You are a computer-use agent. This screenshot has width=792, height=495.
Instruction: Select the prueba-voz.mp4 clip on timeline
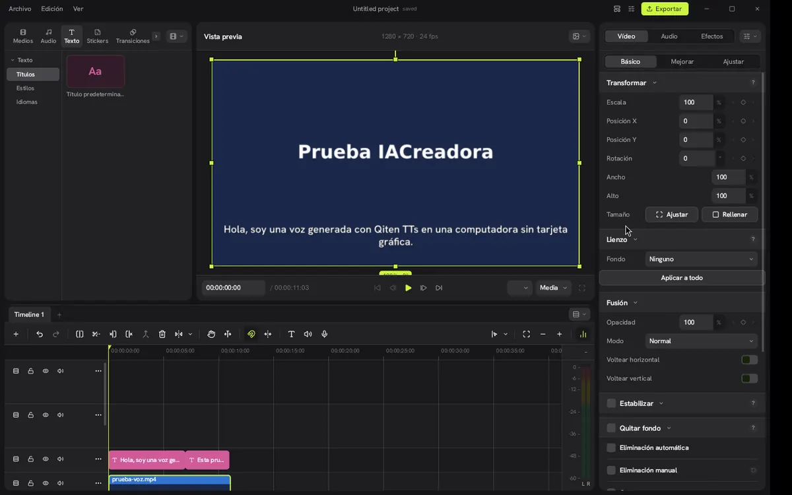170,483
